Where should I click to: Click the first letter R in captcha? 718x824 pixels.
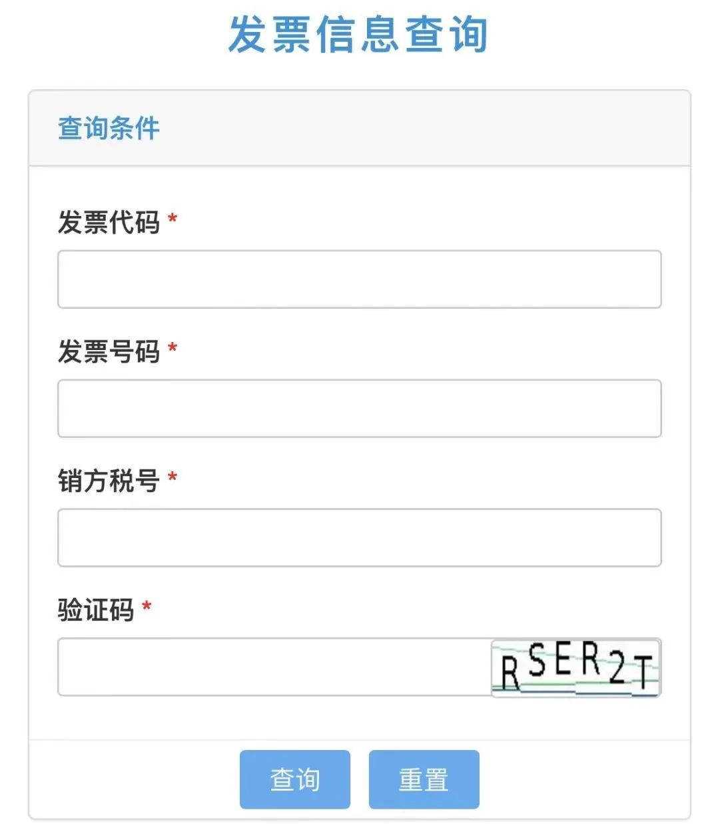pos(510,674)
